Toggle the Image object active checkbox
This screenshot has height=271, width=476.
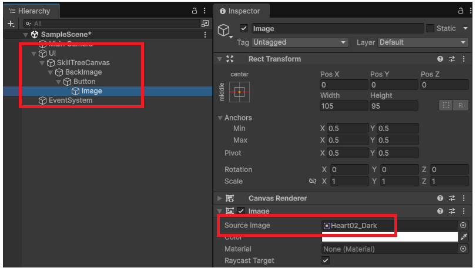coord(244,28)
